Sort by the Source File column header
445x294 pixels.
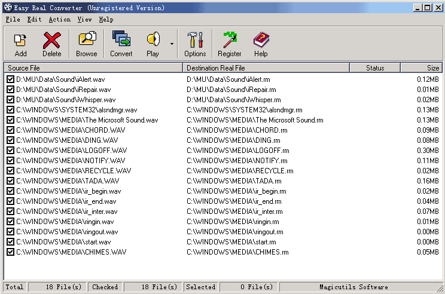(x=93, y=68)
